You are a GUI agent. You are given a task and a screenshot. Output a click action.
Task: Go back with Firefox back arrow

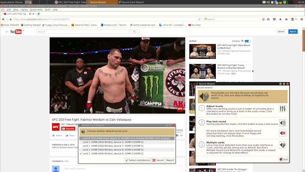click(x=3, y=19)
